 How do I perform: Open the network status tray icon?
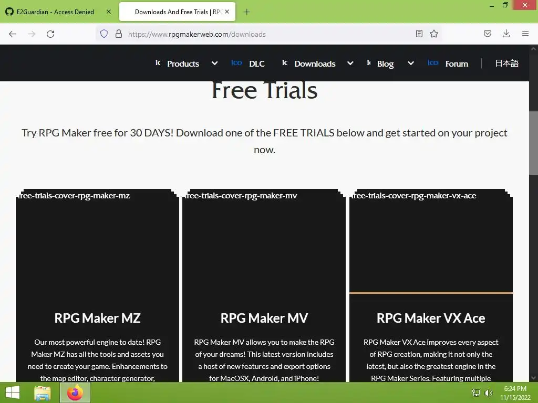(476, 393)
